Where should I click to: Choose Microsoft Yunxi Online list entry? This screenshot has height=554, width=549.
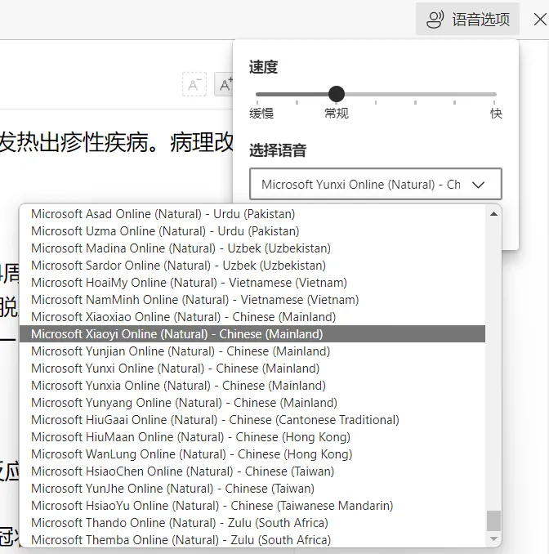(252, 369)
